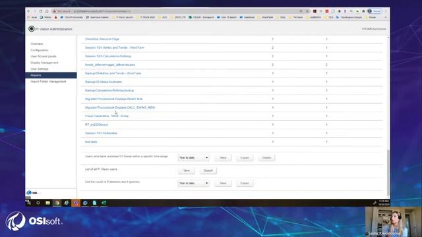
Task: Export count of Publishers and Explorers
Action: 245,183
